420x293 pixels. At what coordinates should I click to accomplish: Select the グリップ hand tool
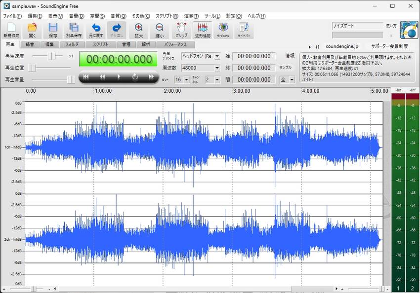[x=181, y=30]
